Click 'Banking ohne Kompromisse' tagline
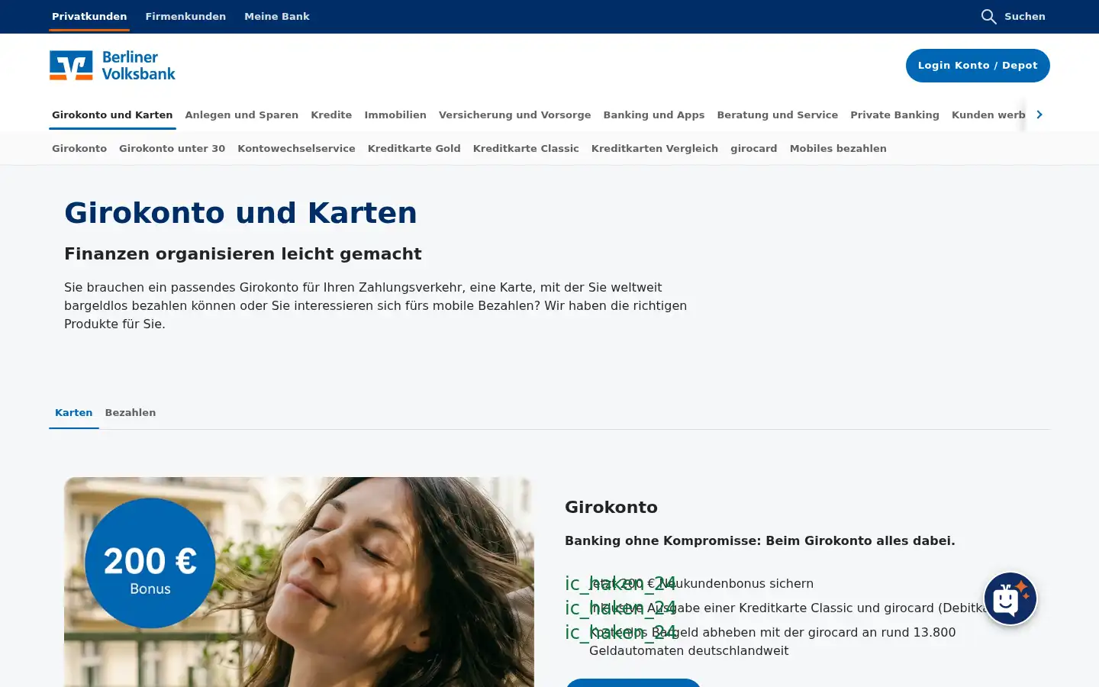This screenshot has width=1099, height=687. pyautogui.click(x=759, y=540)
